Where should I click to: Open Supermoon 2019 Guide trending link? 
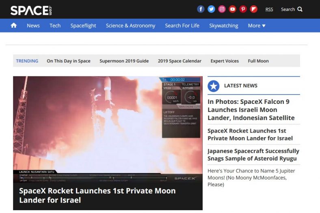[x=124, y=61]
